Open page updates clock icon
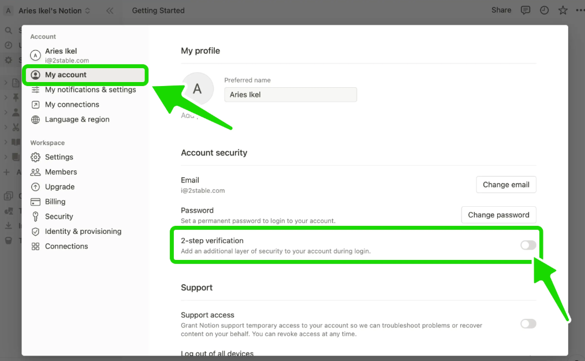The image size is (585, 361). 545,10
